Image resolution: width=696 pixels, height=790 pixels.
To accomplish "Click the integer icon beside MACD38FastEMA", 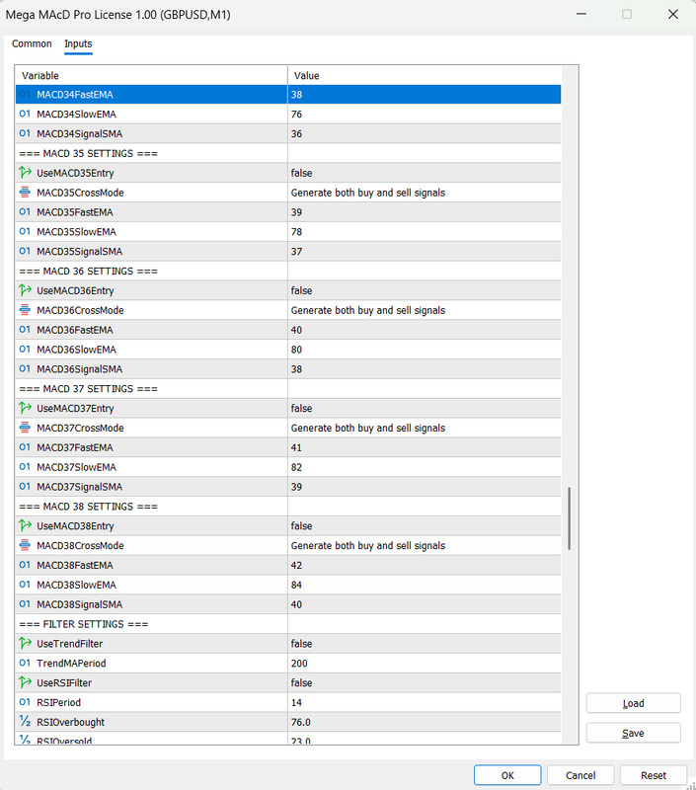I will click(x=25, y=565).
